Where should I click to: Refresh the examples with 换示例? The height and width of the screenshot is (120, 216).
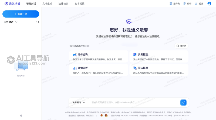[181, 46]
